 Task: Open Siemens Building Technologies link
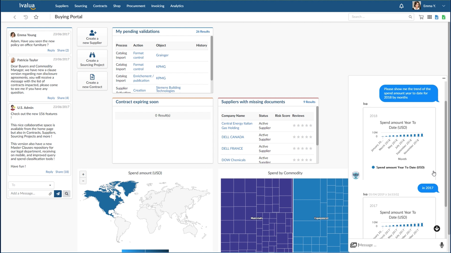pyautogui.click(x=168, y=89)
